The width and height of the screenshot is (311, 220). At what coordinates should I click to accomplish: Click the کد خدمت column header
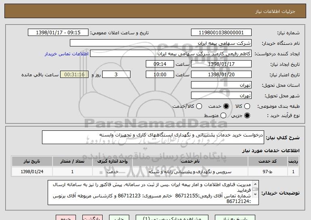click(267, 161)
